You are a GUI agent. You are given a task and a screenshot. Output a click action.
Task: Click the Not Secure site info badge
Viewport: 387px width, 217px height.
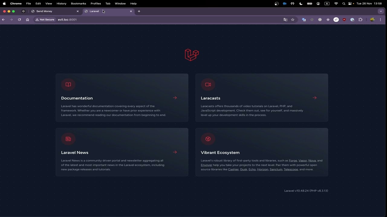[45, 20]
